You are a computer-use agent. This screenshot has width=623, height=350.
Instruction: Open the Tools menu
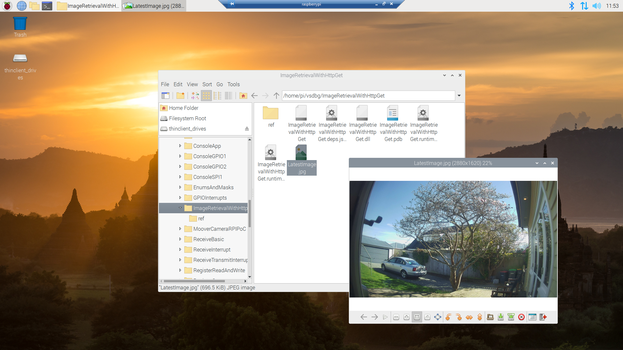(233, 84)
